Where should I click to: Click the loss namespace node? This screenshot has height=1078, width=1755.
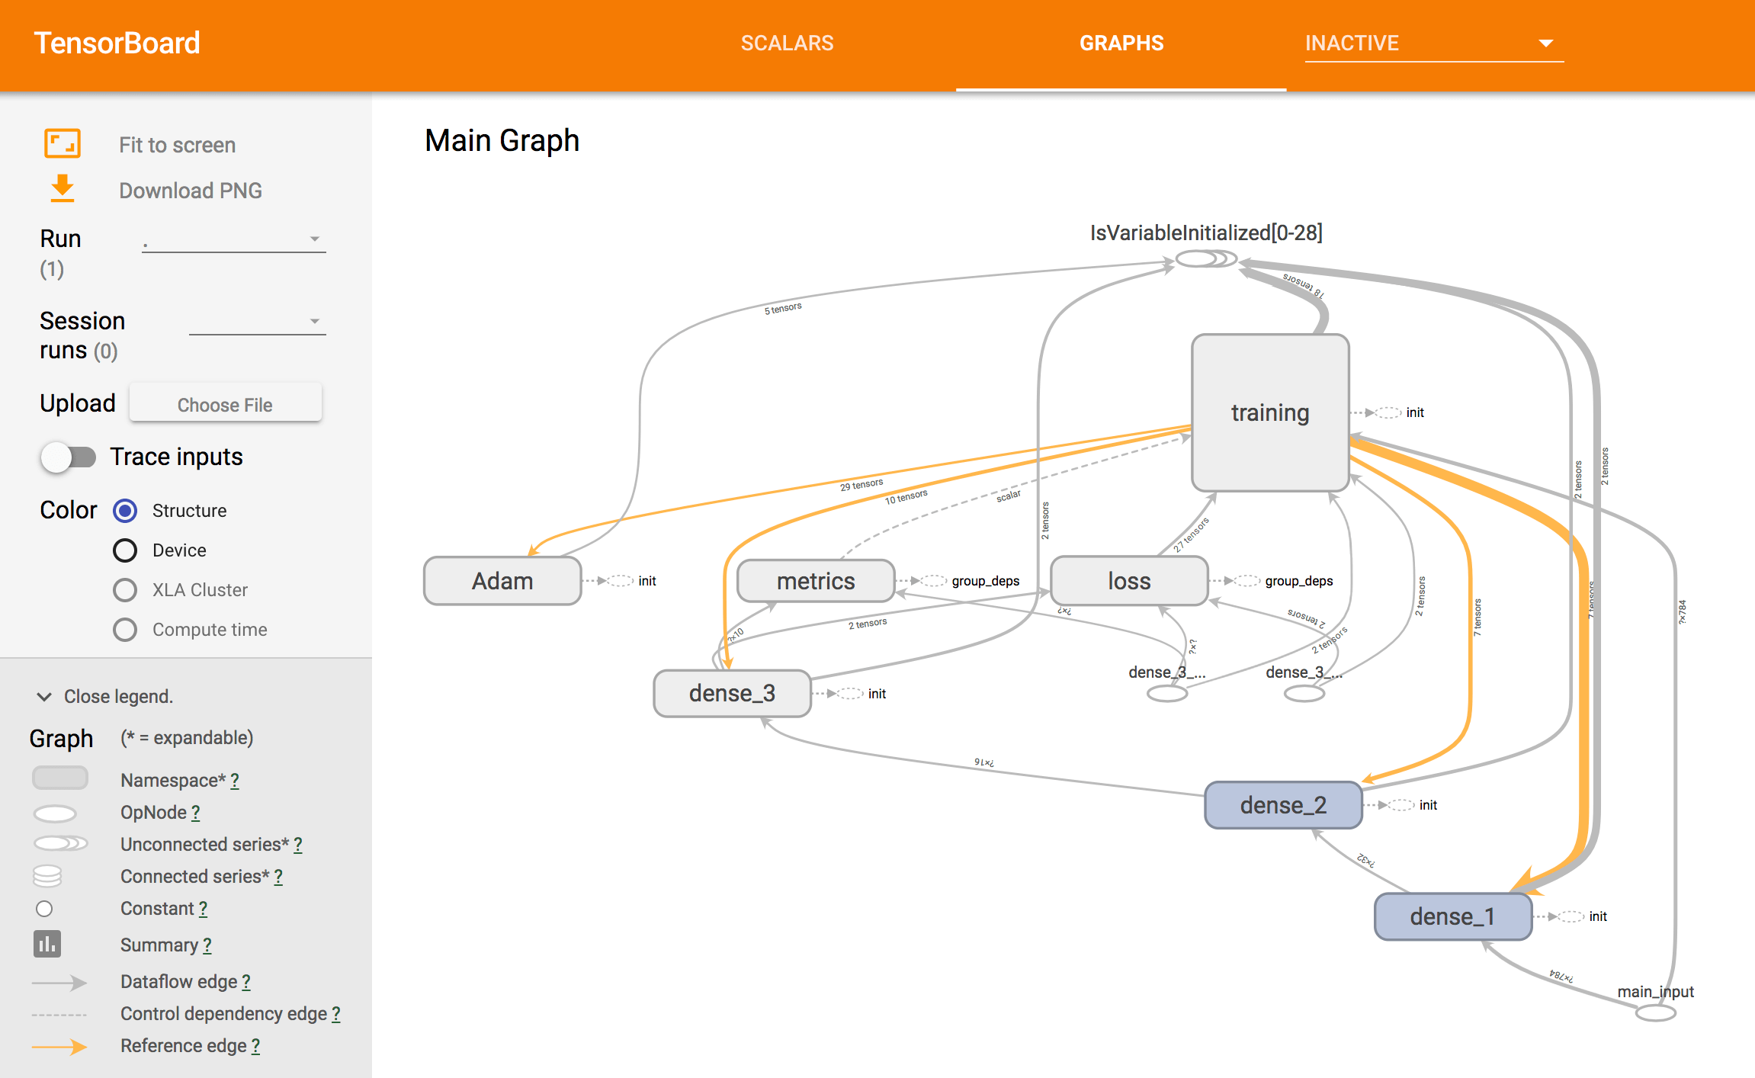pos(1128,581)
